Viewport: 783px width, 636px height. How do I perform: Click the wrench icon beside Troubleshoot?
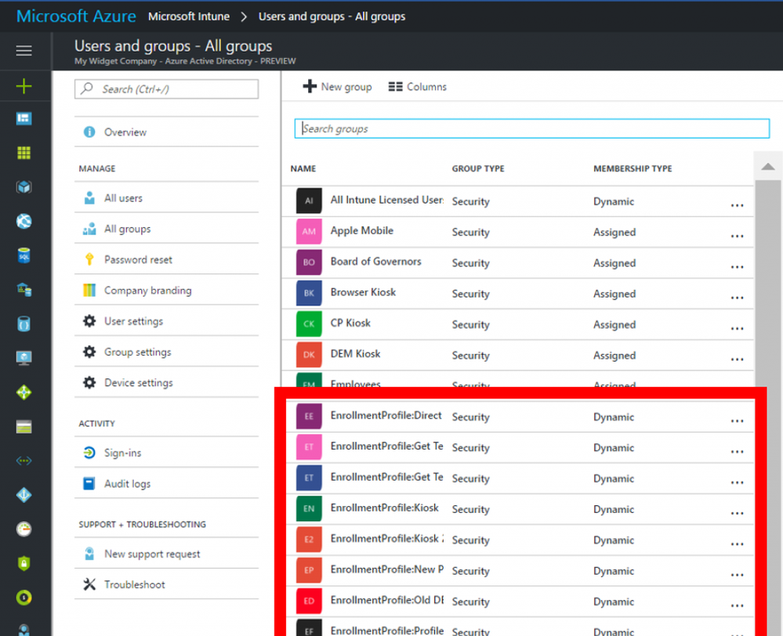(89, 584)
